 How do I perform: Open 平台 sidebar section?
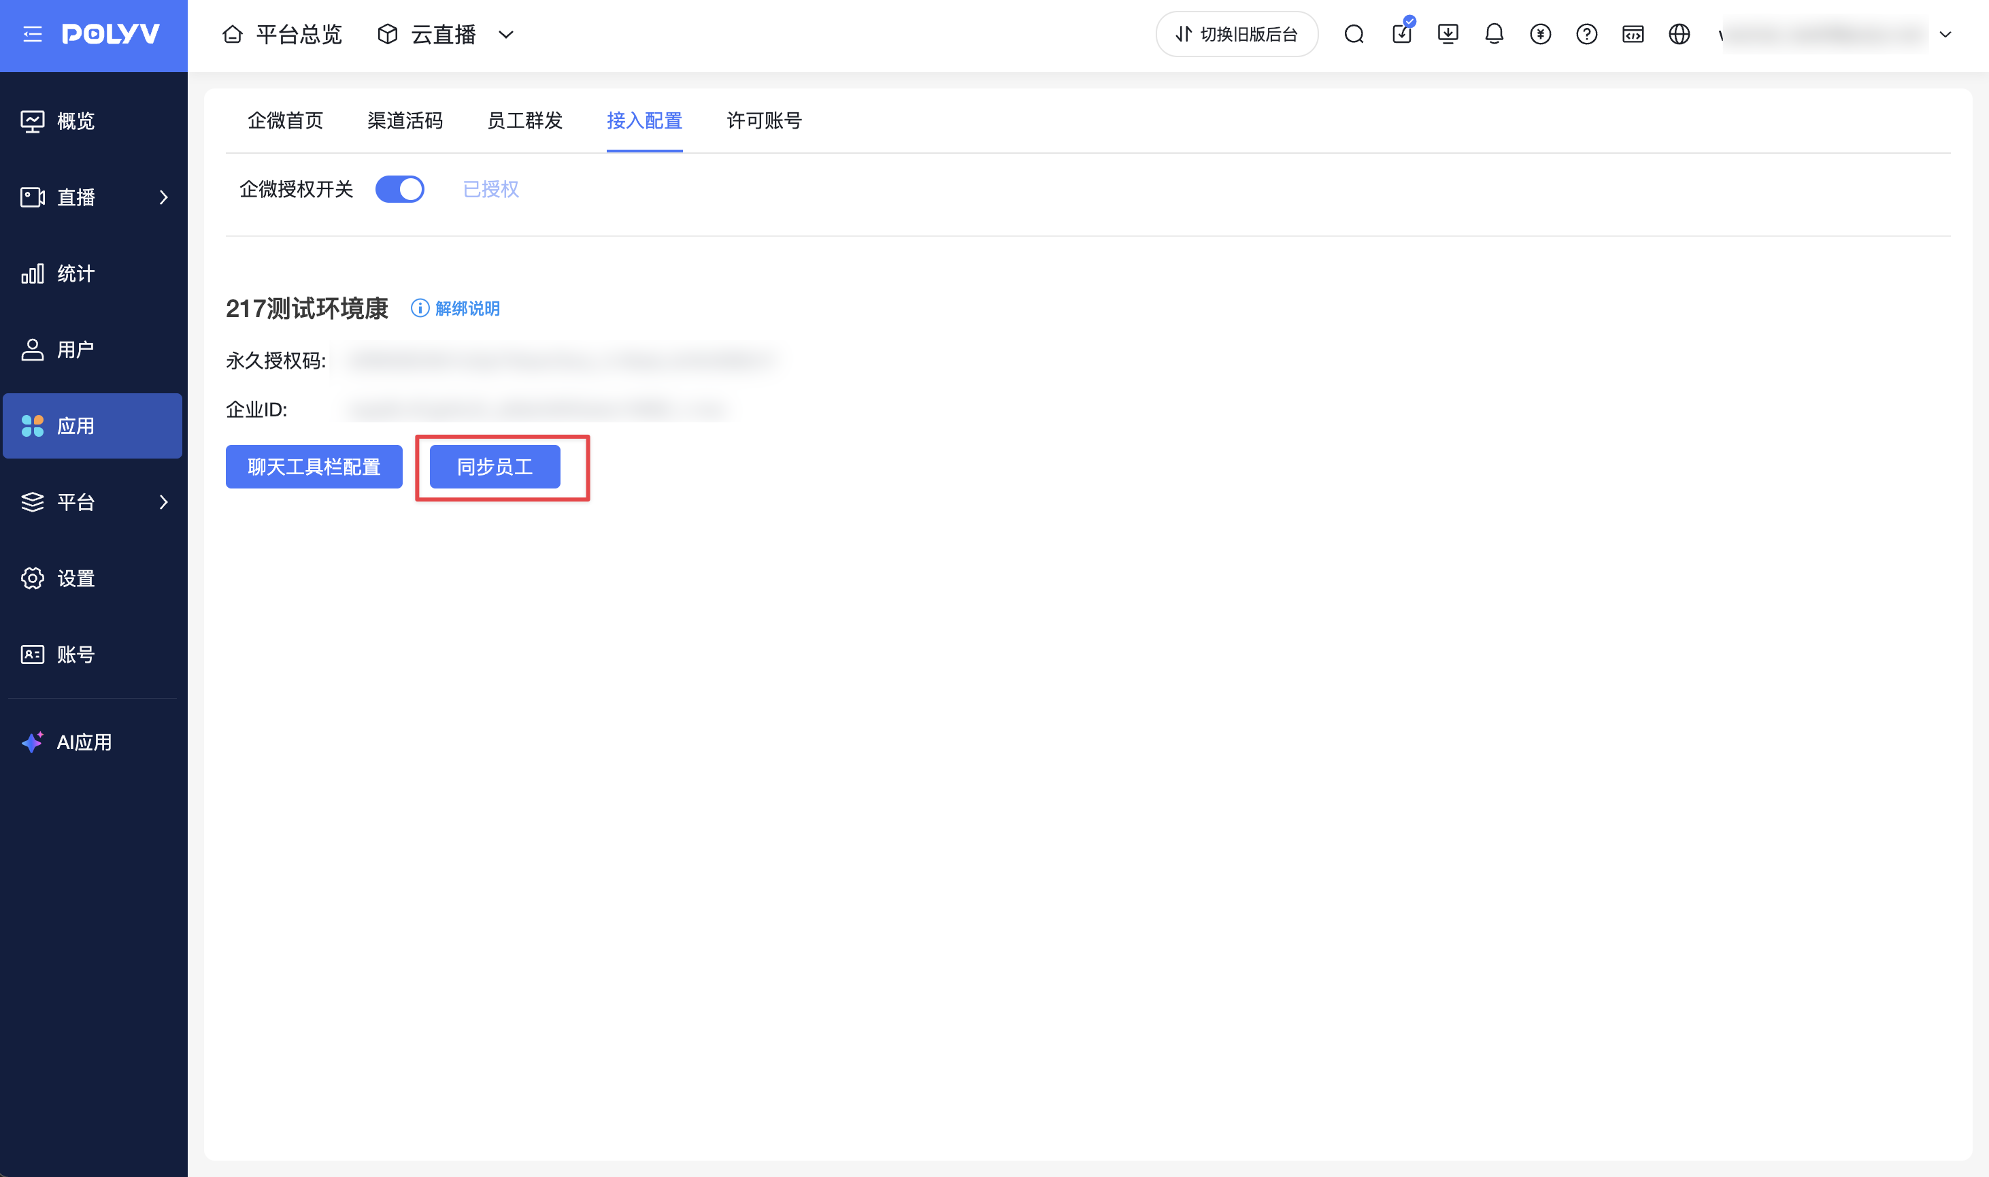click(x=93, y=502)
